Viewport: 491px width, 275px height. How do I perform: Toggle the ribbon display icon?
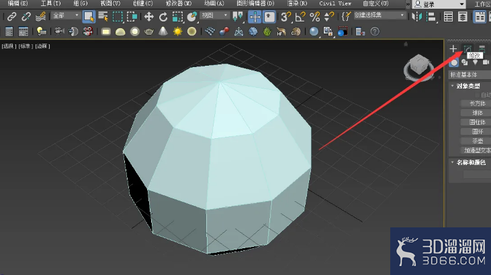pos(480,17)
